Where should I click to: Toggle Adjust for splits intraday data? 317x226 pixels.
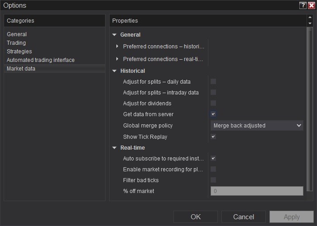[x=213, y=93]
